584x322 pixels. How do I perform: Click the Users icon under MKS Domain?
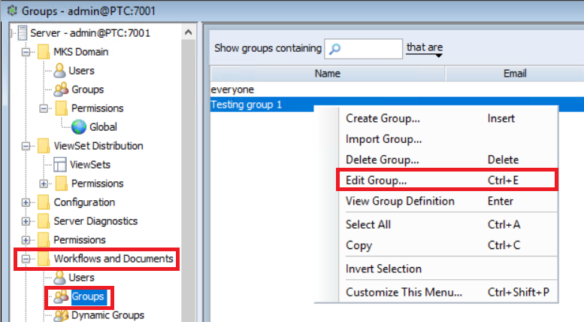(60, 71)
